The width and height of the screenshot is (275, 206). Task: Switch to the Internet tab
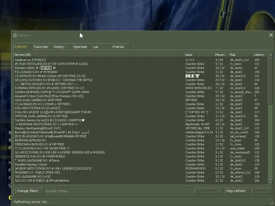pos(23,47)
